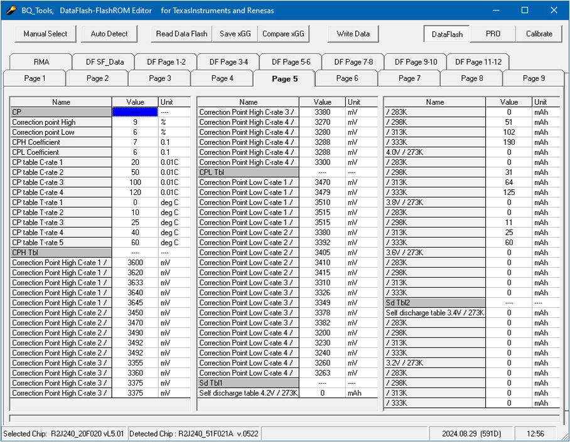
Task: Click the 3510 mV value cell
Action: [323, 203]
